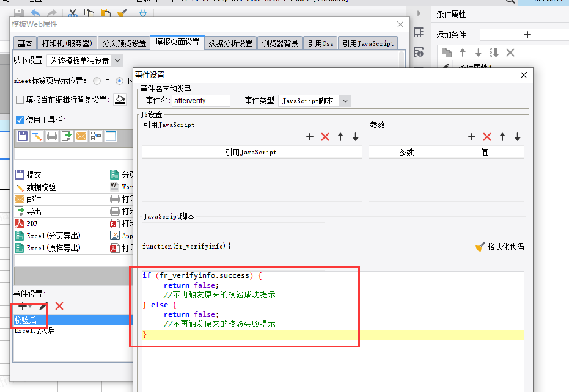The width and height of the screenshot is (569, 392).
Task: Remove the referenced JavaScript with the red X
Action: point(325,137)
